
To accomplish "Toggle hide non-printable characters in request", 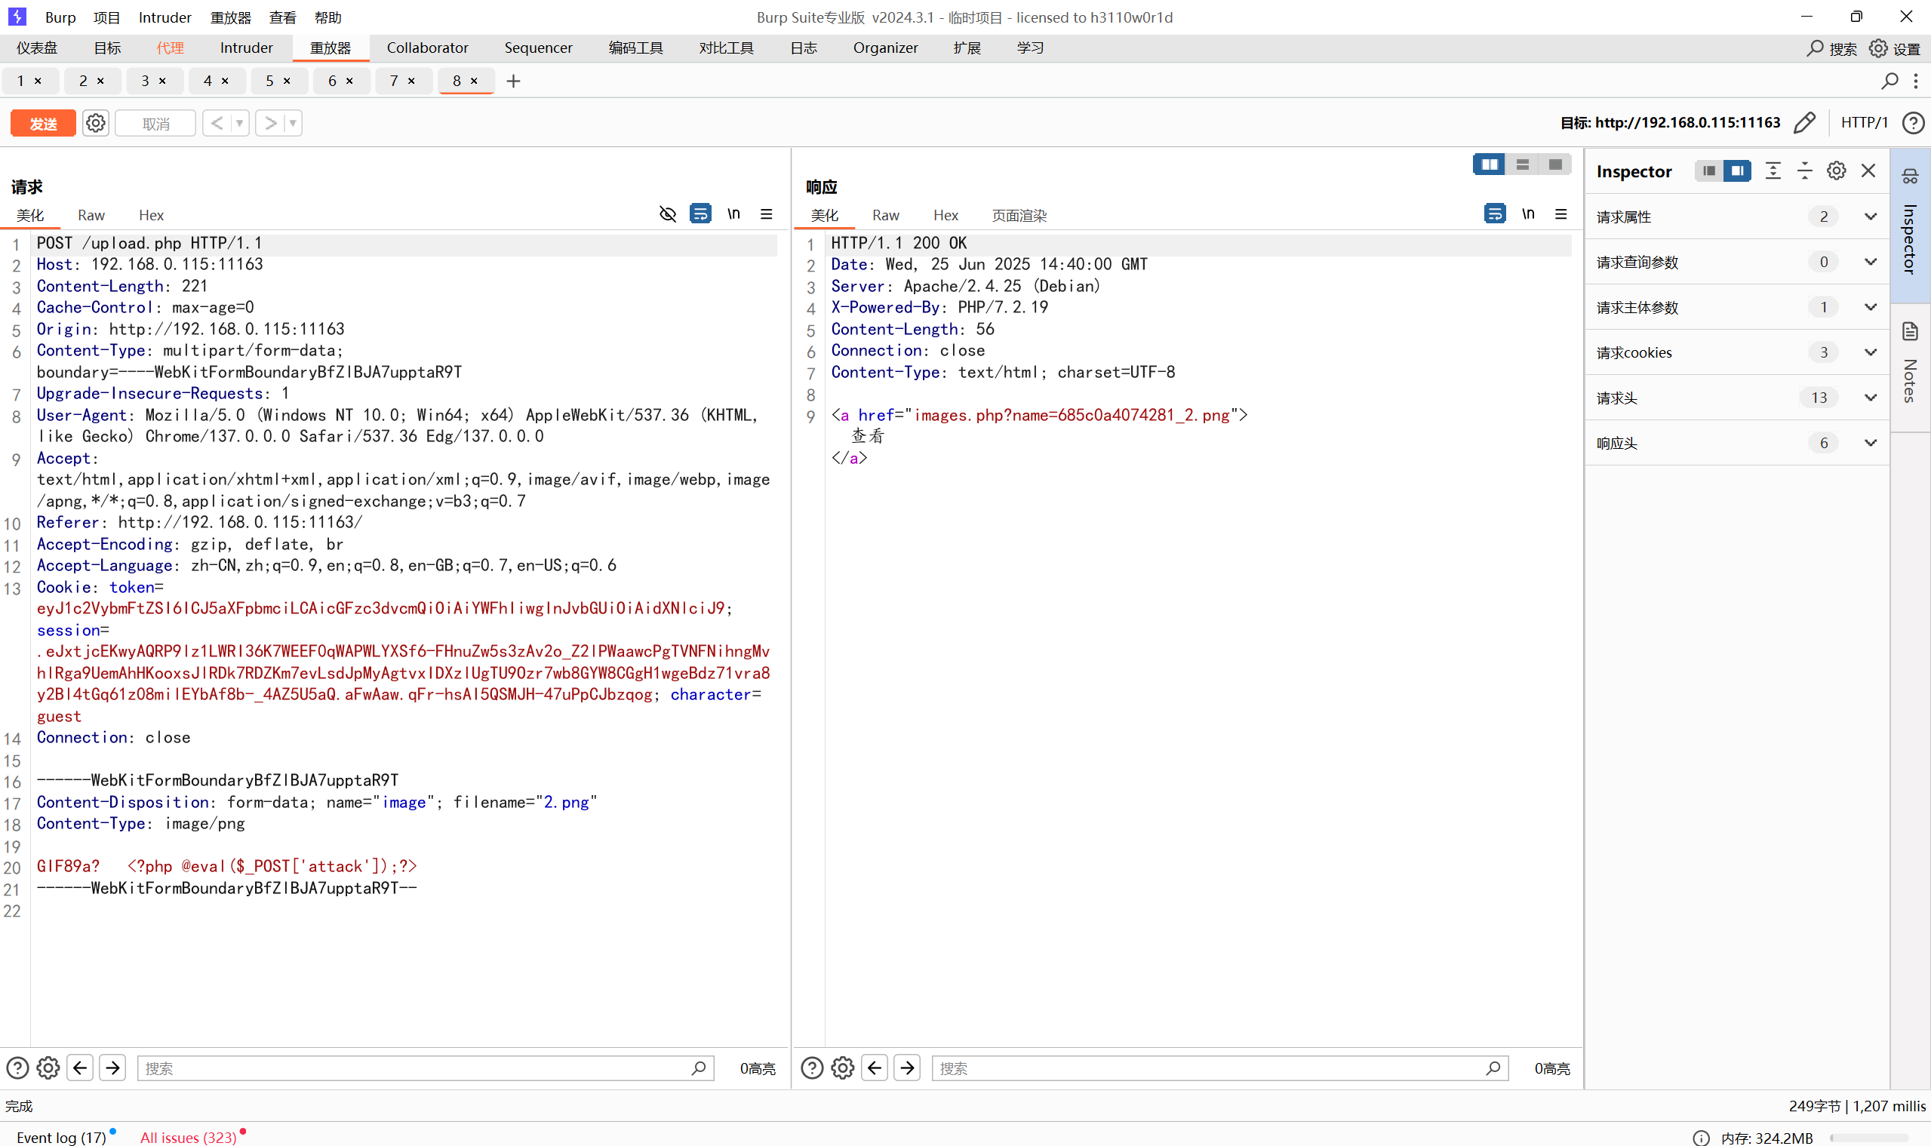I will (667, 214).
